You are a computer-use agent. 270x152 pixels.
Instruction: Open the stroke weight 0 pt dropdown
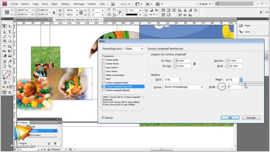[140, 10]
